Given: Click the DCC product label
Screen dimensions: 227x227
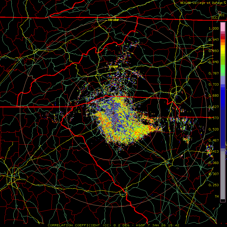Looking at the screenshot, I should click(x=221, y=15).
